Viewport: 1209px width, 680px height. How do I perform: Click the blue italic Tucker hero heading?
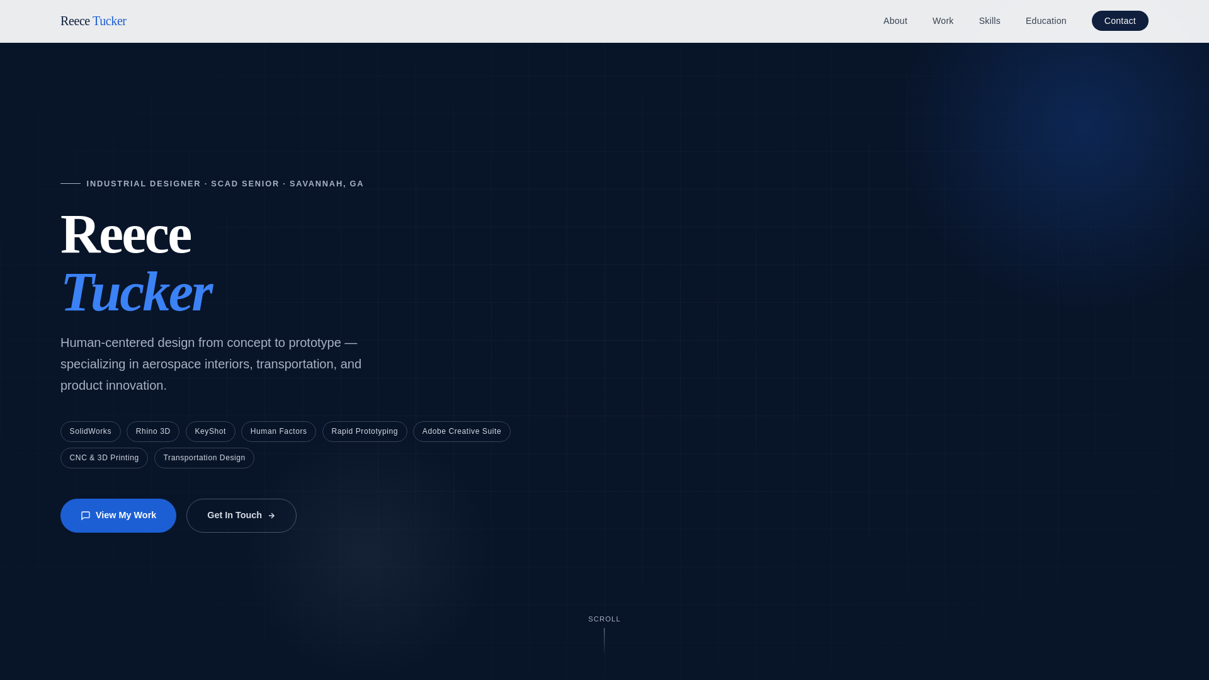[137, 292]
